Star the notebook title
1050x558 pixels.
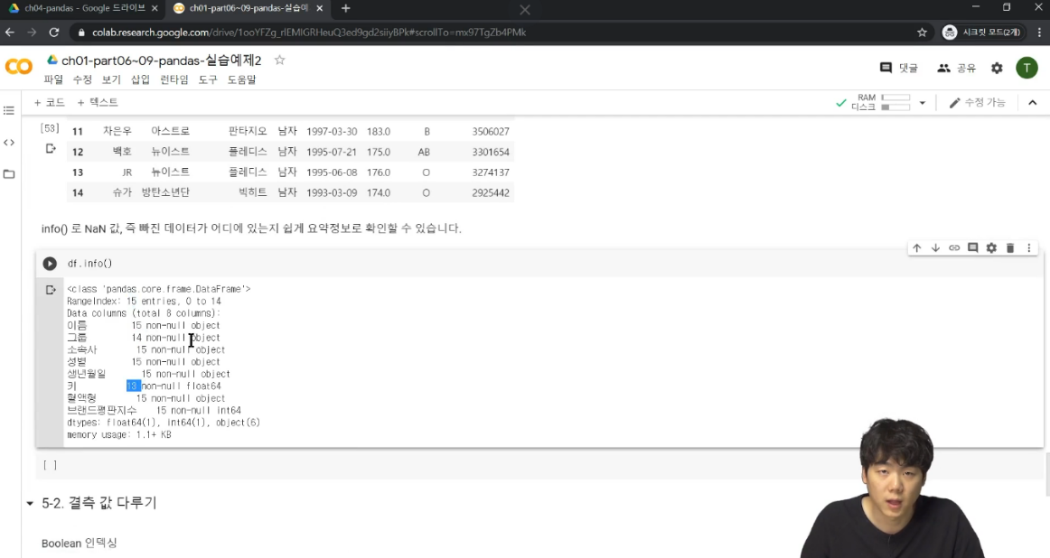point(280,60)
